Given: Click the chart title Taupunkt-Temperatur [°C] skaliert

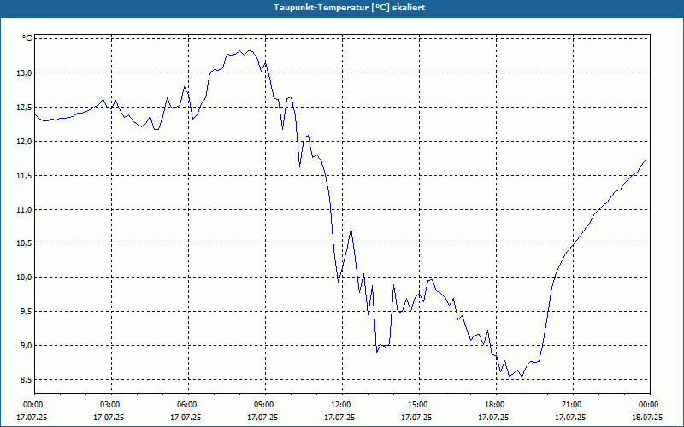Looking at the screenshot, I should pos(350,8).
